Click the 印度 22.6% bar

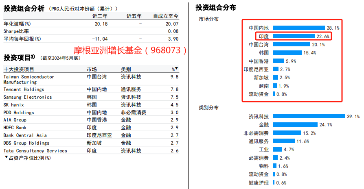[294, 36]
